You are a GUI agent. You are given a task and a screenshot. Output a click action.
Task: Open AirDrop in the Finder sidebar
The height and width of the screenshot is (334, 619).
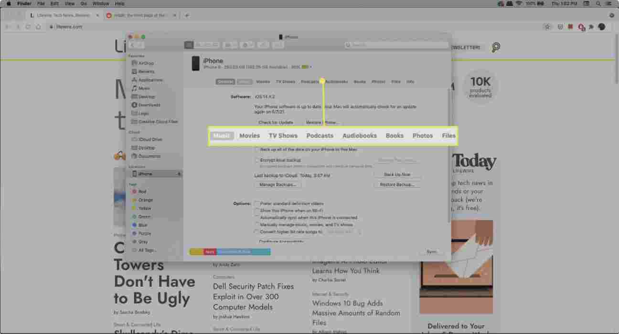tap(146, 63)
